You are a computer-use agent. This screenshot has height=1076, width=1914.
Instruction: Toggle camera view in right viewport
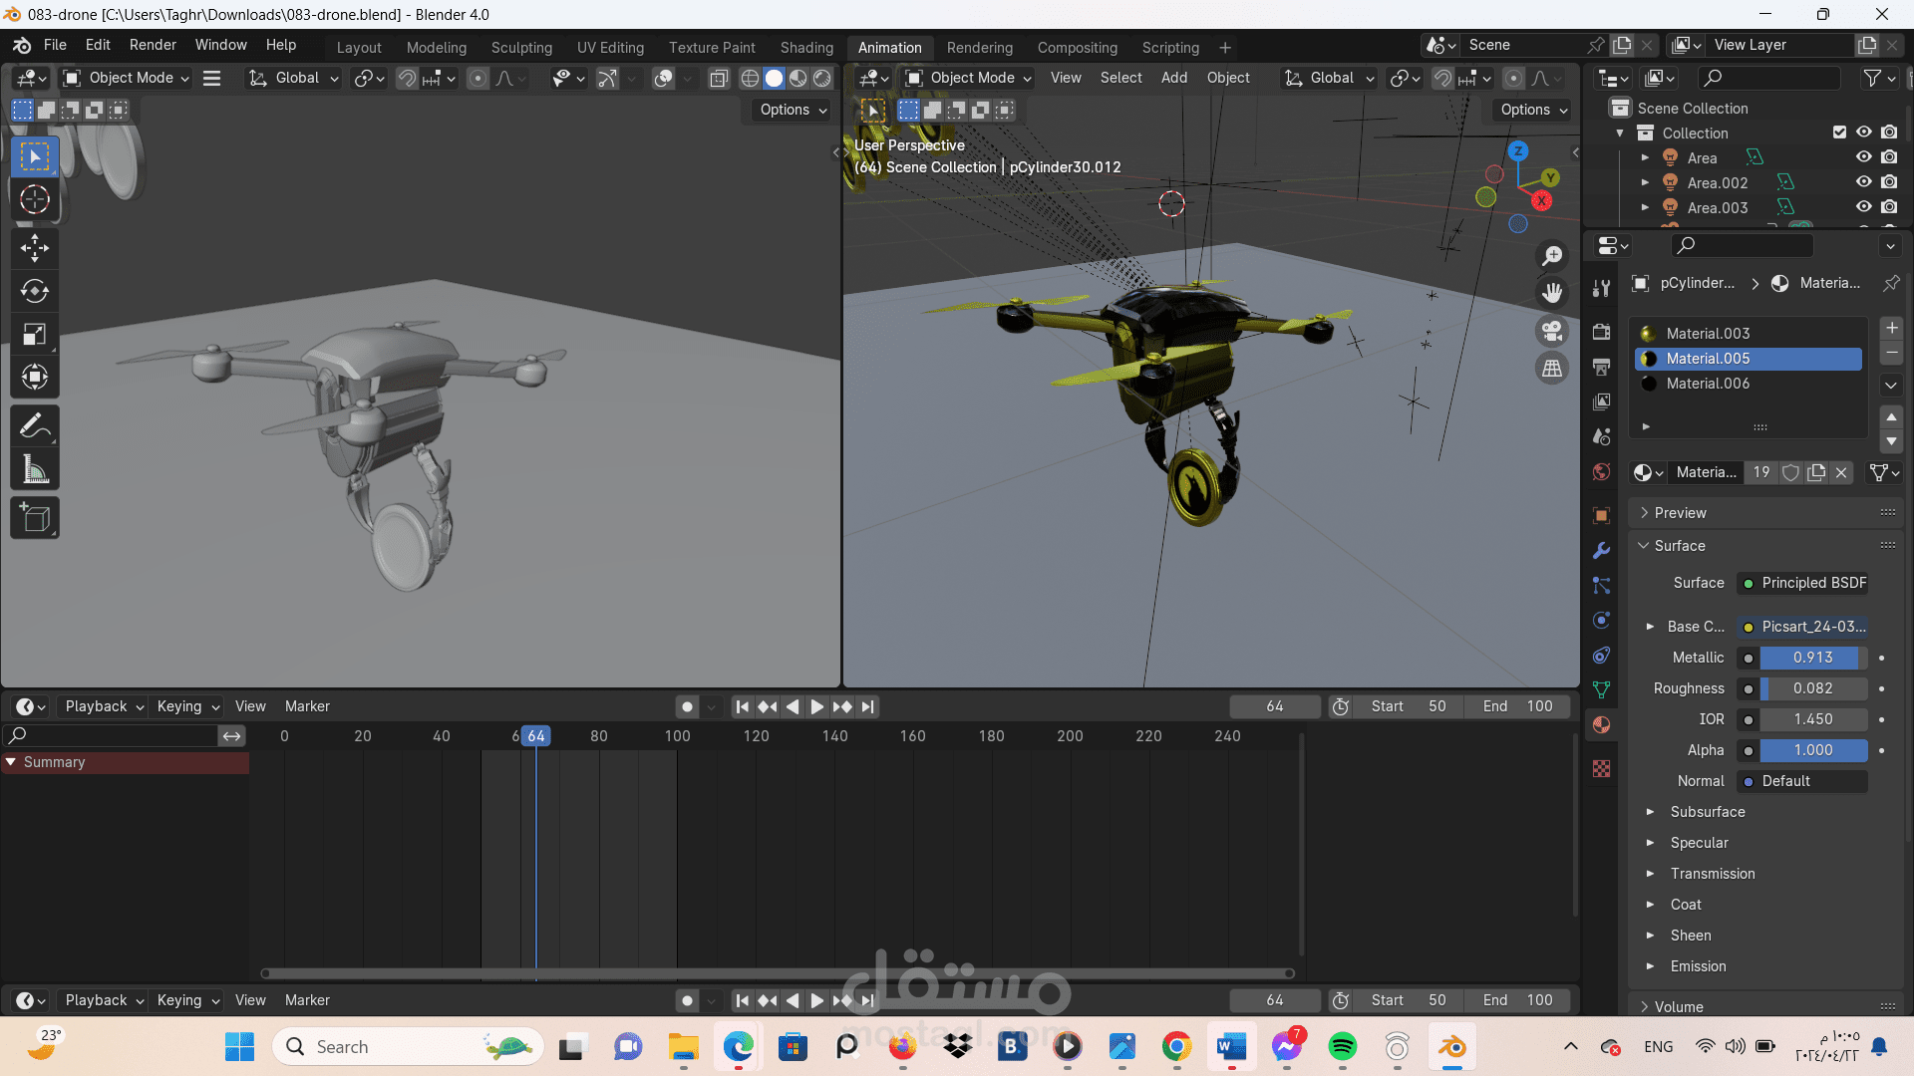click(x=1552, y=331)
